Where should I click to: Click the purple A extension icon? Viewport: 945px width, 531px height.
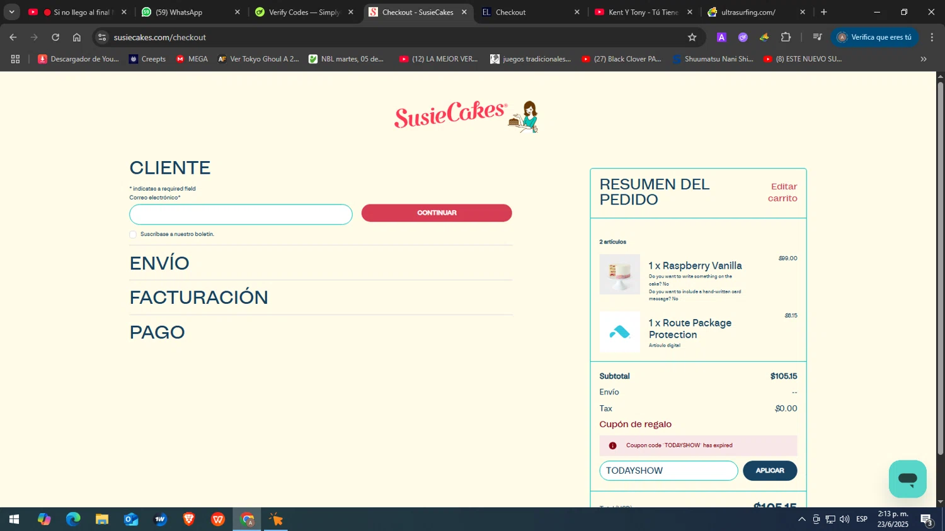click(721, 37)
